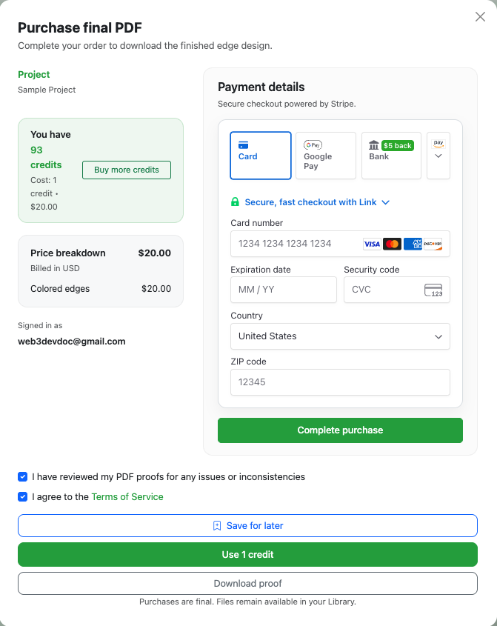This screenshot has height=626, width=497.
Task: Click the Buy more credits button
Action: click(x=126, y=170)
